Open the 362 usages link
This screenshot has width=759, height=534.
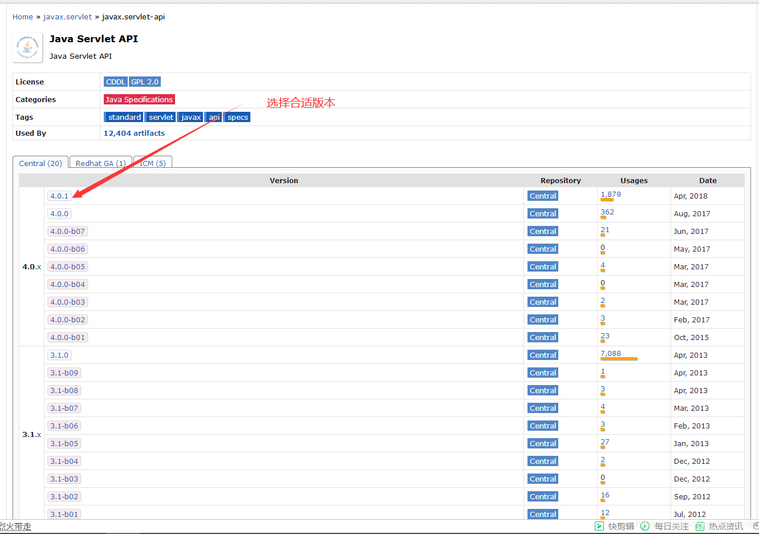(x=607, y=212)
